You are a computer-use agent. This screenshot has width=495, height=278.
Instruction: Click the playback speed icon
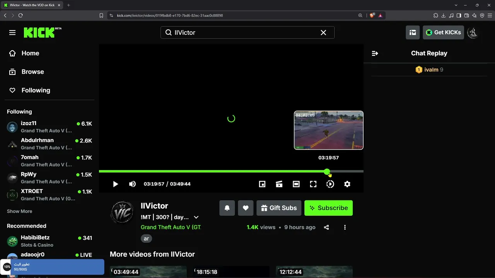click(x=330, y=184)
